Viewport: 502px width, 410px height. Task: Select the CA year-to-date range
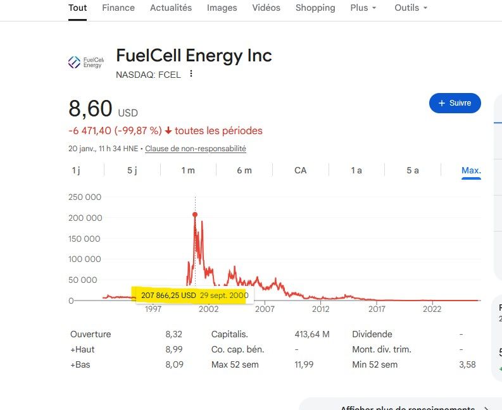point(301,170)
